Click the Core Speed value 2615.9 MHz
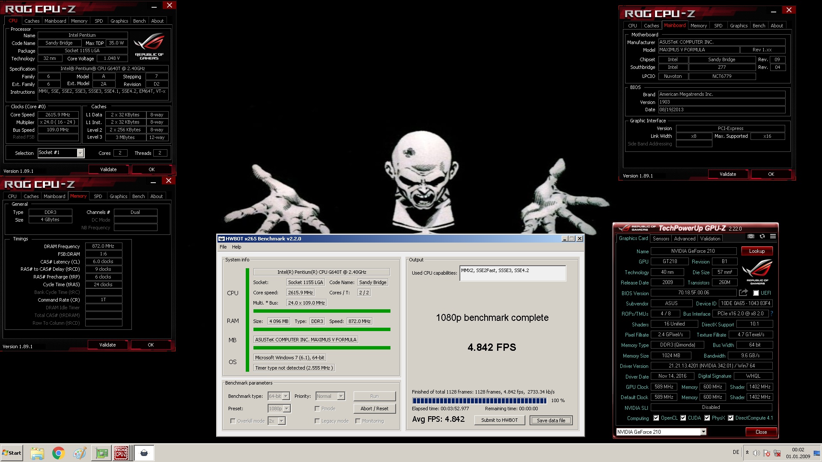Viewport: 822px width, 462px height. pos(58,115)
